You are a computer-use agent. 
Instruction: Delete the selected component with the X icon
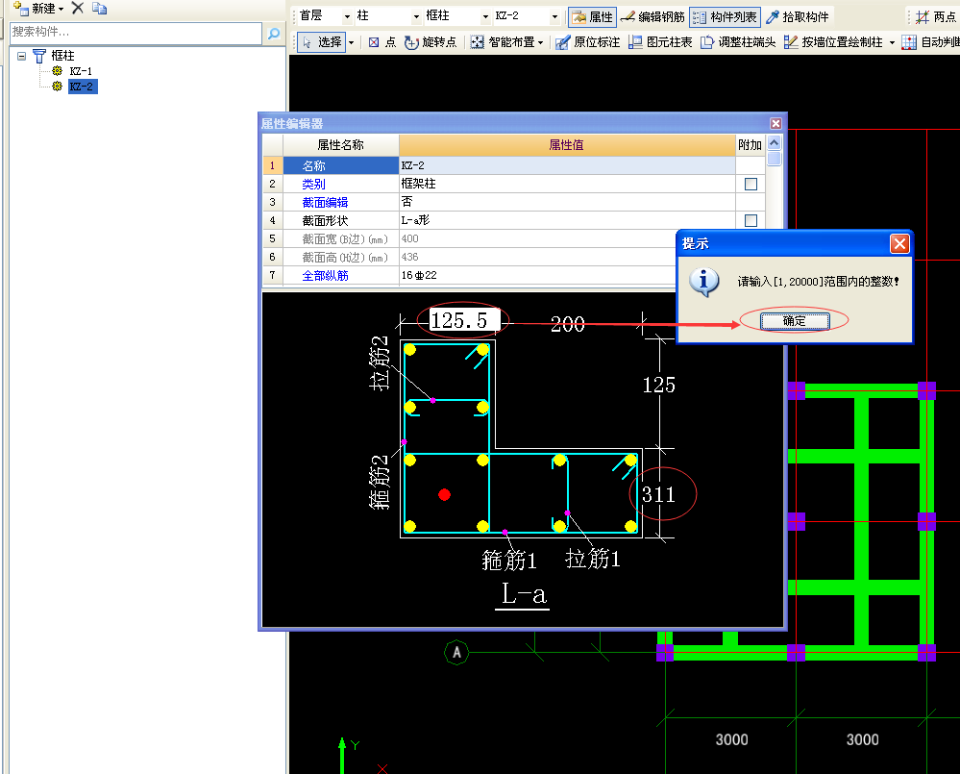[78, 8]
